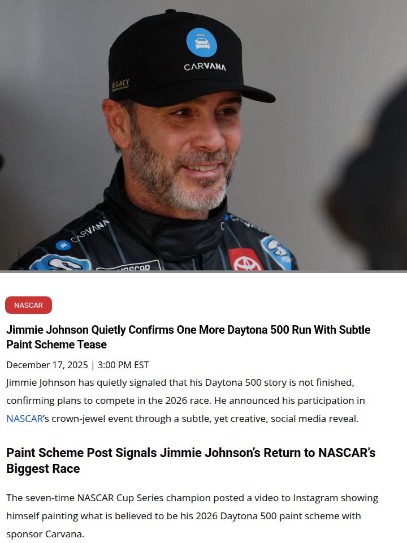Click the 3:00 PM EST timestamp

(x=123, y=365)
